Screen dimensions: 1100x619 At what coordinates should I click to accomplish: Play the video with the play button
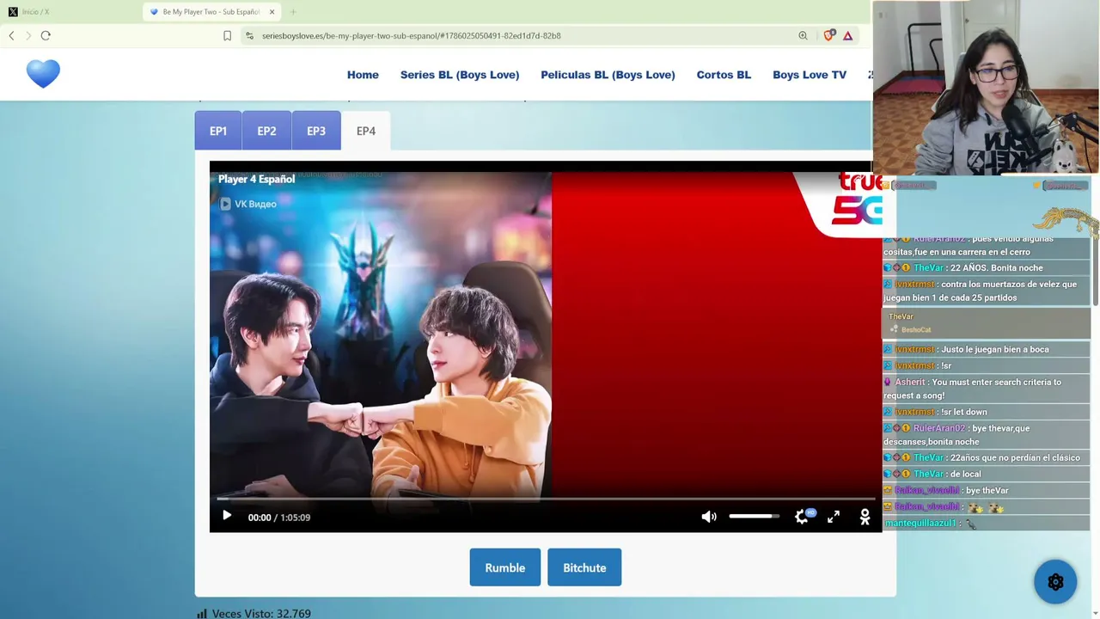click(227, 517)
